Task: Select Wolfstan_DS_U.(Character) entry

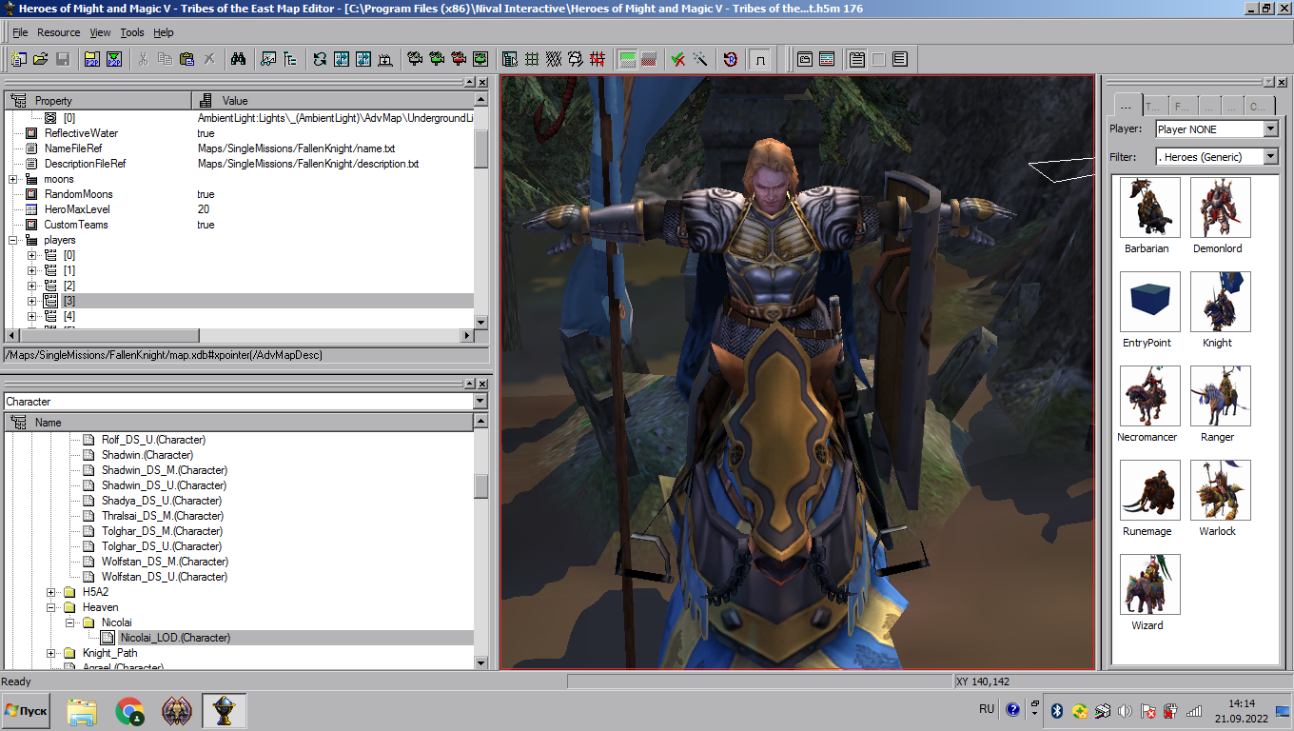Action: [x=165, y=577]
